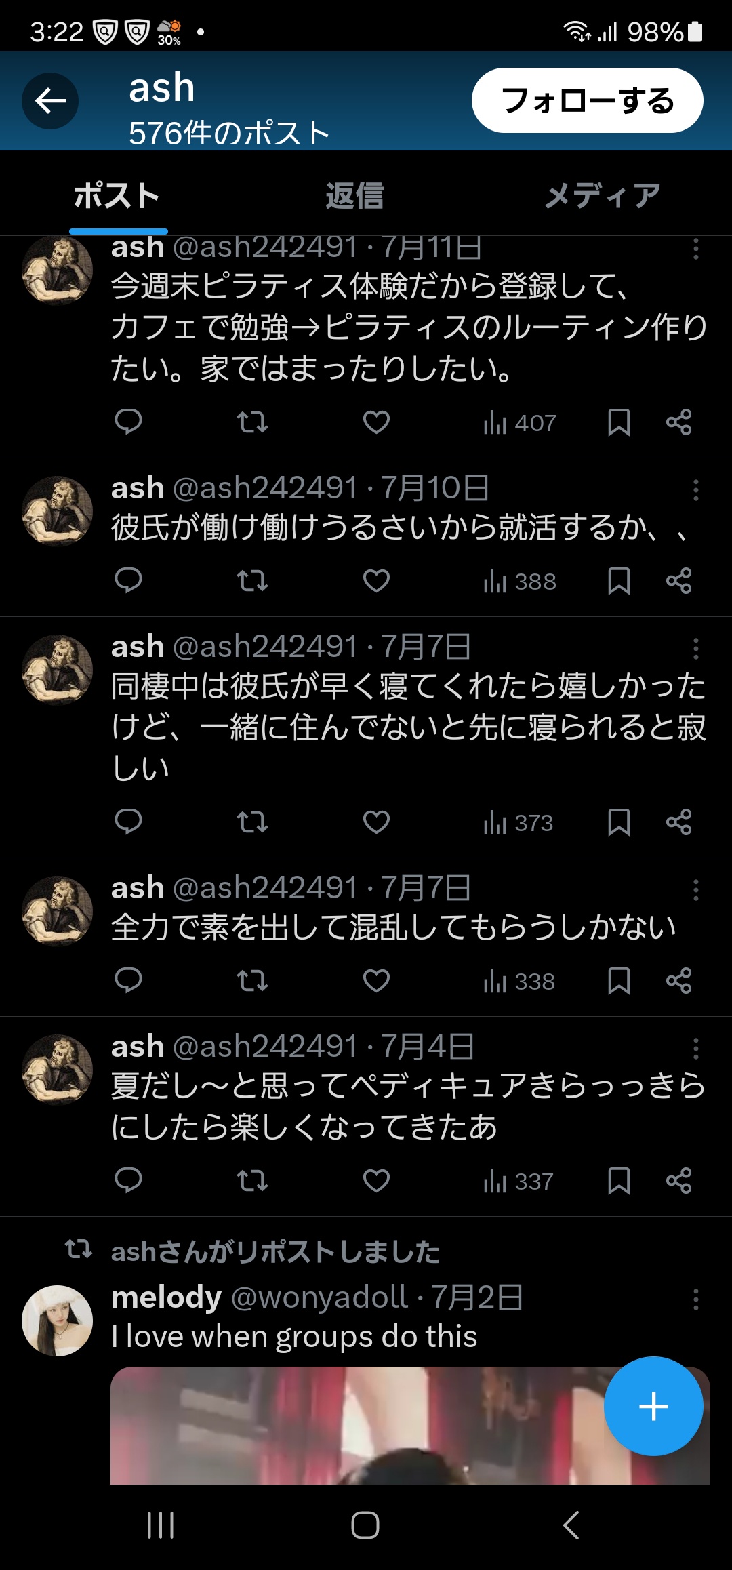Tap the フォローする button
This screenshot has width=732, height=1570.
tap(587, 100)
